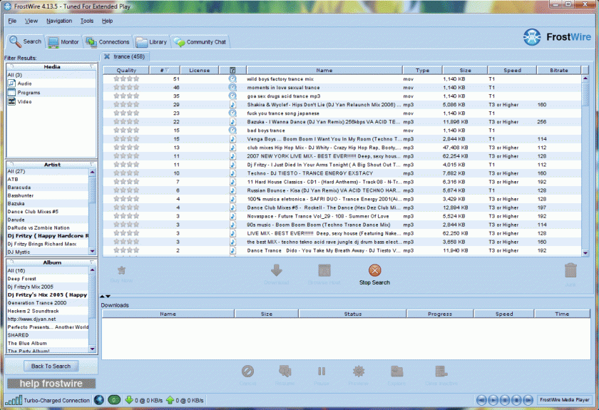The image size is (599, 410).
Task: Open the Tools menu
Action: (x=87, y=21)
